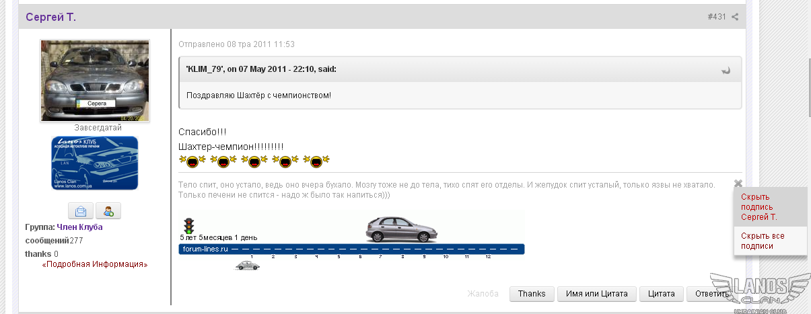The height and width of the screenshot is (314, 811).
Task: Open the Сергей Т. profile name link
Action: [51, 17]
